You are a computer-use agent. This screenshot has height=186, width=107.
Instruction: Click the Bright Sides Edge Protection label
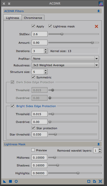pos(36,106)
